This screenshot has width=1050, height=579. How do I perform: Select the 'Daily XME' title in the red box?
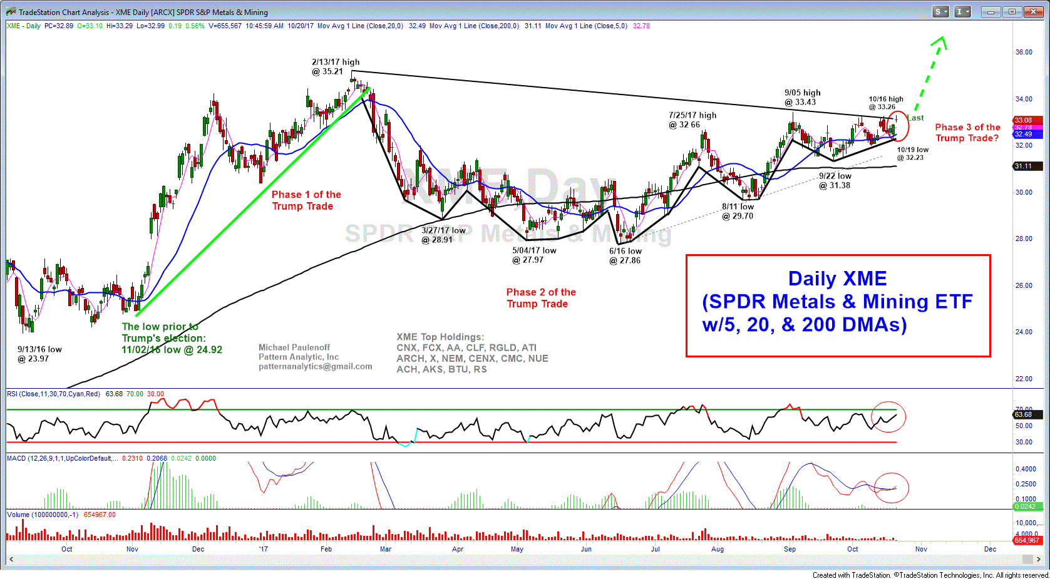coord(838,279)
